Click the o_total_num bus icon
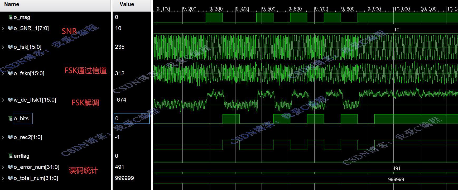This screenshot has height=190, width=458. pyautogui.click(x=10, y=178)
